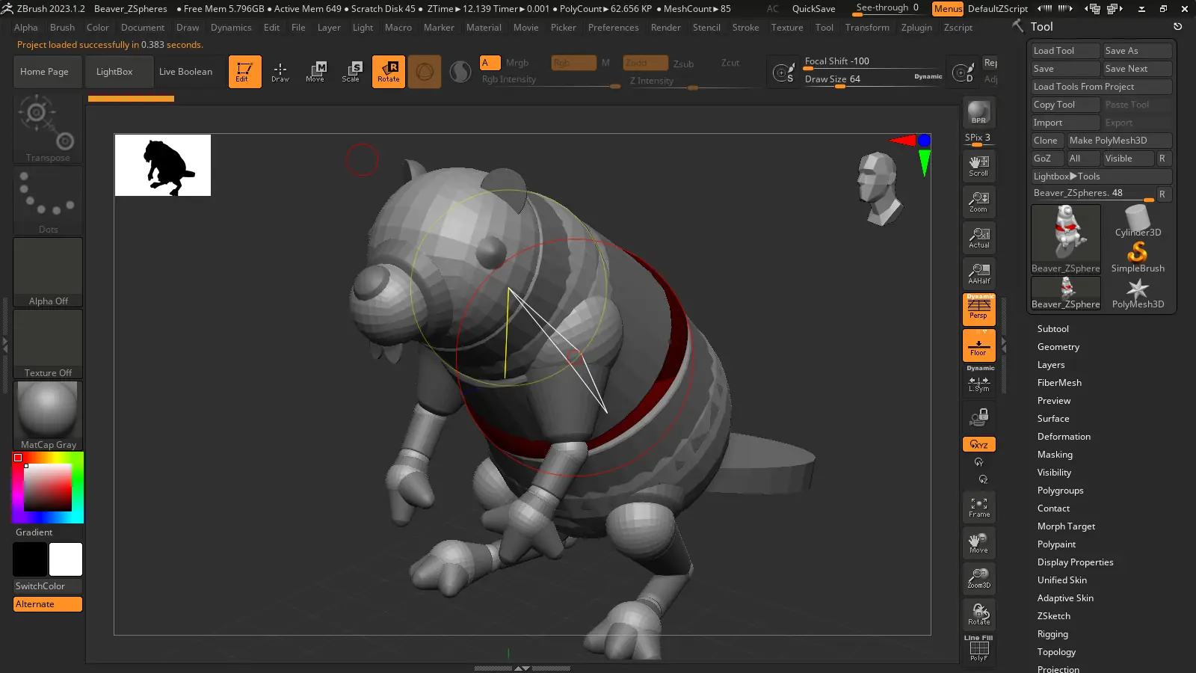Expand the Subtool section
Viewport: 1196px width, 673px height.
click(x=1052, y=329)
